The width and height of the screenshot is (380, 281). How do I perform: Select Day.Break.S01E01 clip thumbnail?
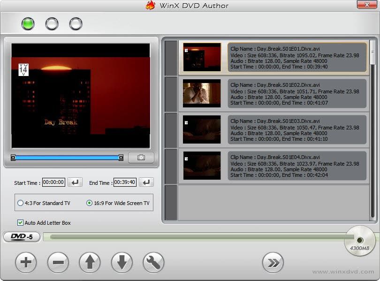click(202, 57)
